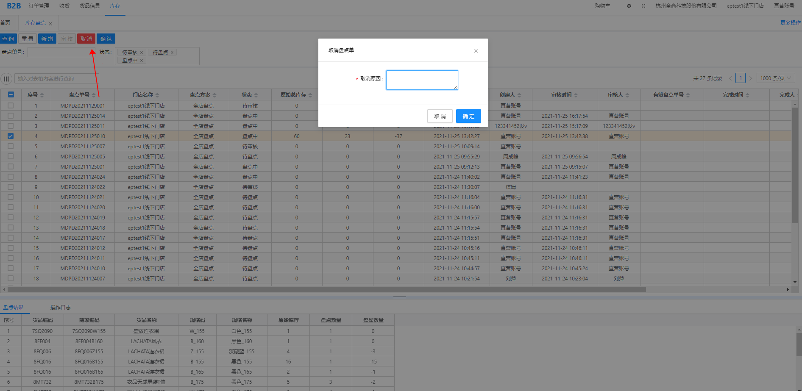802x391 pixels.
Task: Go to next page arrow
Action: (750, 78)
